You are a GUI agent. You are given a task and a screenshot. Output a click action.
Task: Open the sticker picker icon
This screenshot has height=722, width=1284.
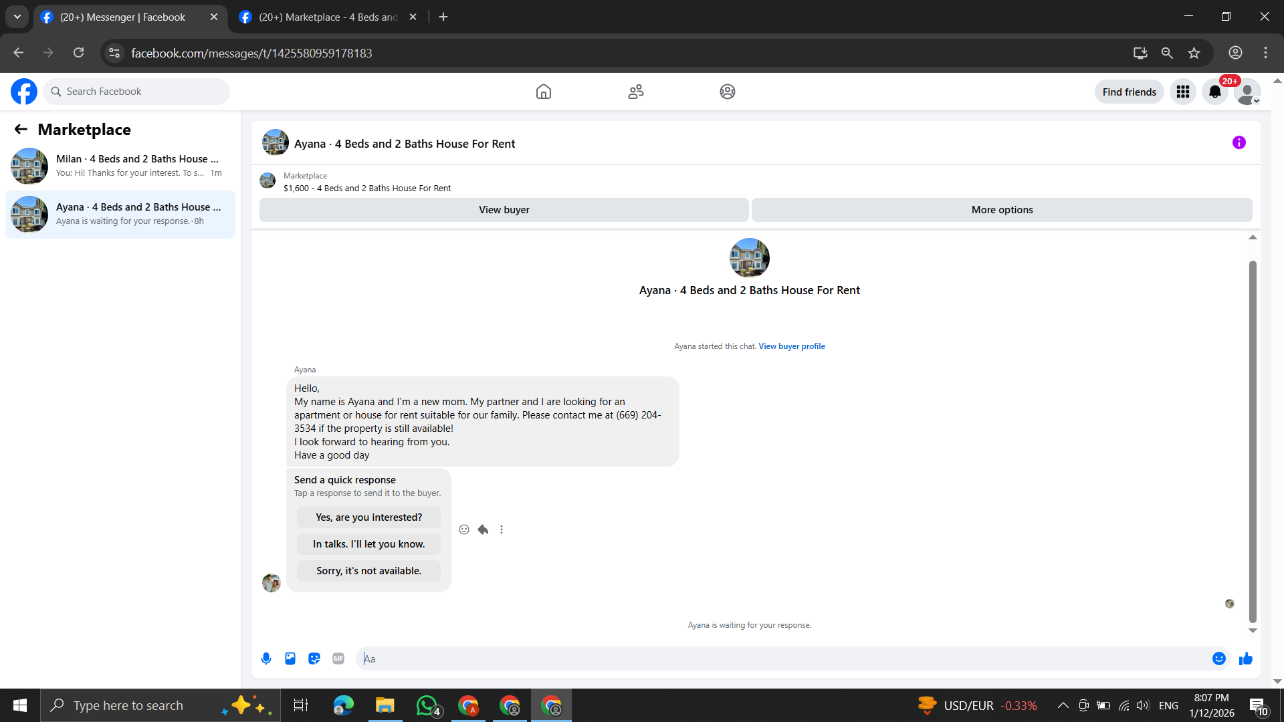(x=314, y=658)
